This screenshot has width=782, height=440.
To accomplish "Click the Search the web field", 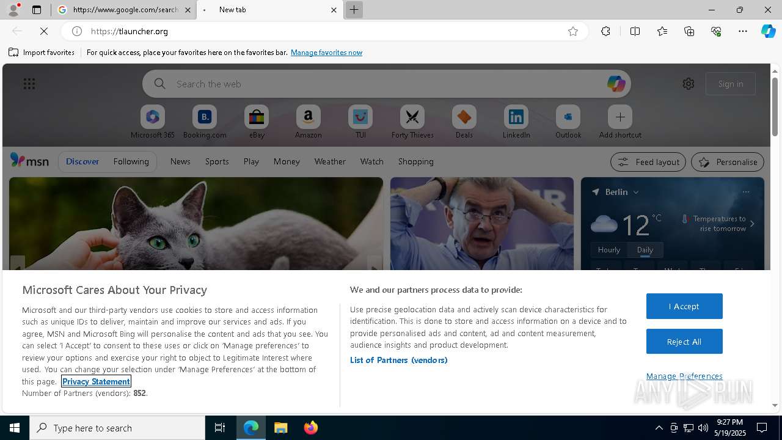I will tap(386, 84).
